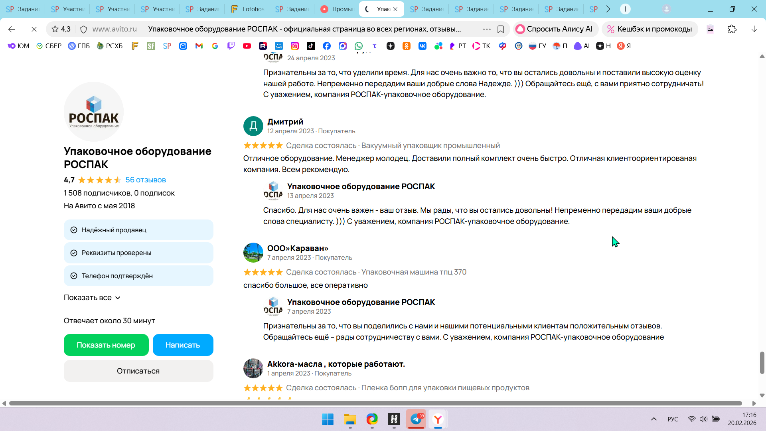Viewport: 766px width, 431px height.
Task: Open the address bar three-dots menu
Action: [x=486, y=29]
